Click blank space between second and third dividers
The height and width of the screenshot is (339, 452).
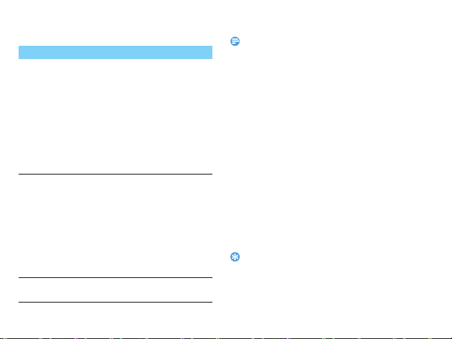(x=115, y=290)
